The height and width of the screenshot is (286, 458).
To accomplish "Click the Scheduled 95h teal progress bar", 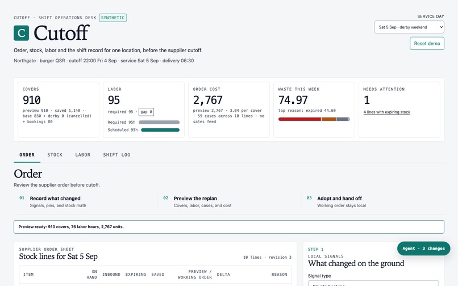I will pos(160,130).
